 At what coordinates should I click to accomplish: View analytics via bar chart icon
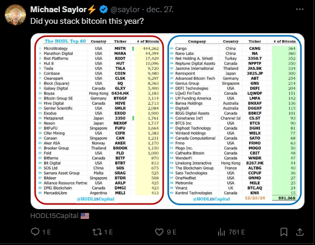pyautogui.click(x=221, y=232)
